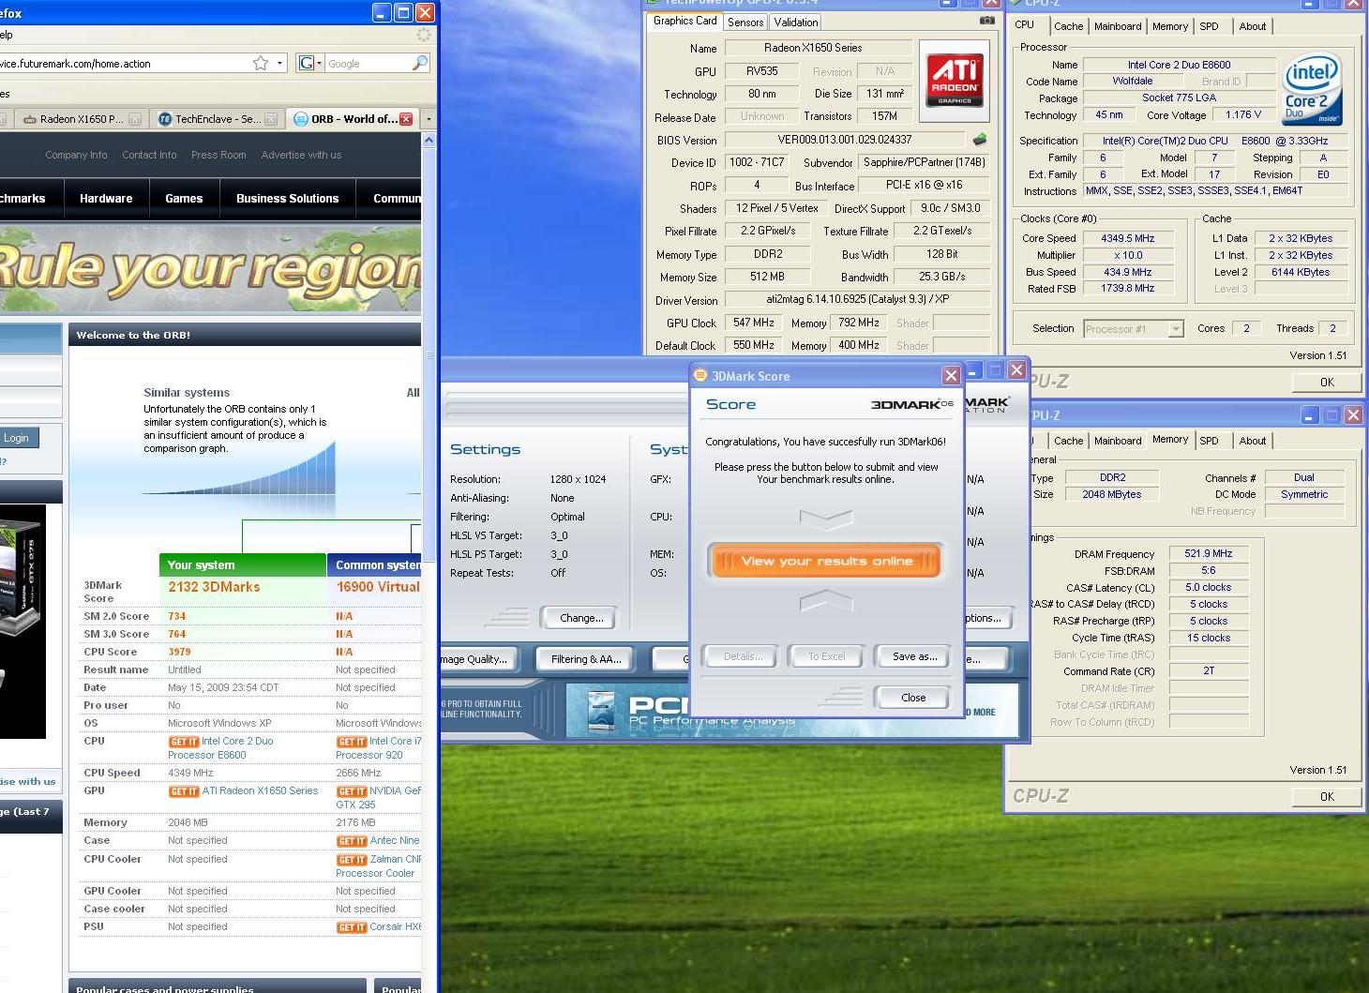Open About tab in lower CPU-Z window
The height and width of the screenshot is (993, 1369).
1252,441
